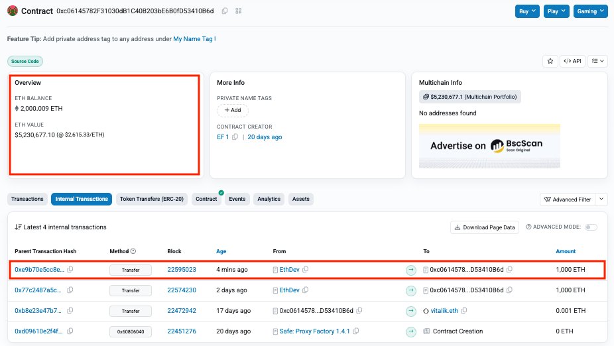Click the Source Code badge
The image size is (614, 346).
pyautogui.click(x=25, y=61)
